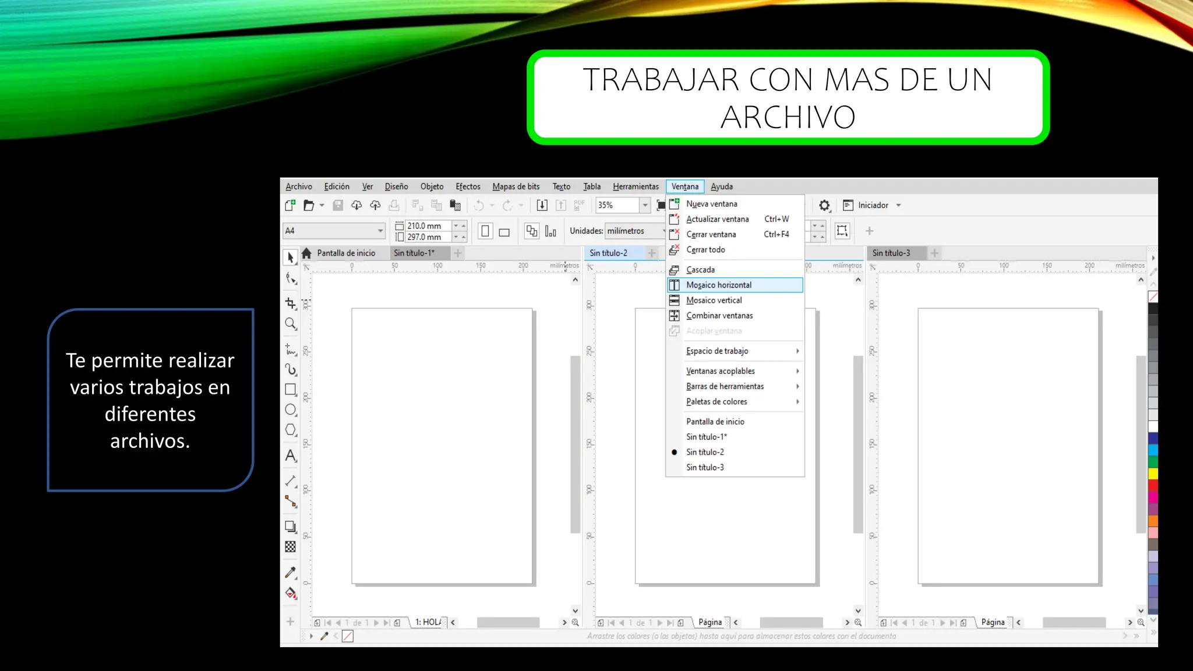The image size is (1193, 671).
Task: Select the Rectangle tool
Action: [x=291, y=390]
